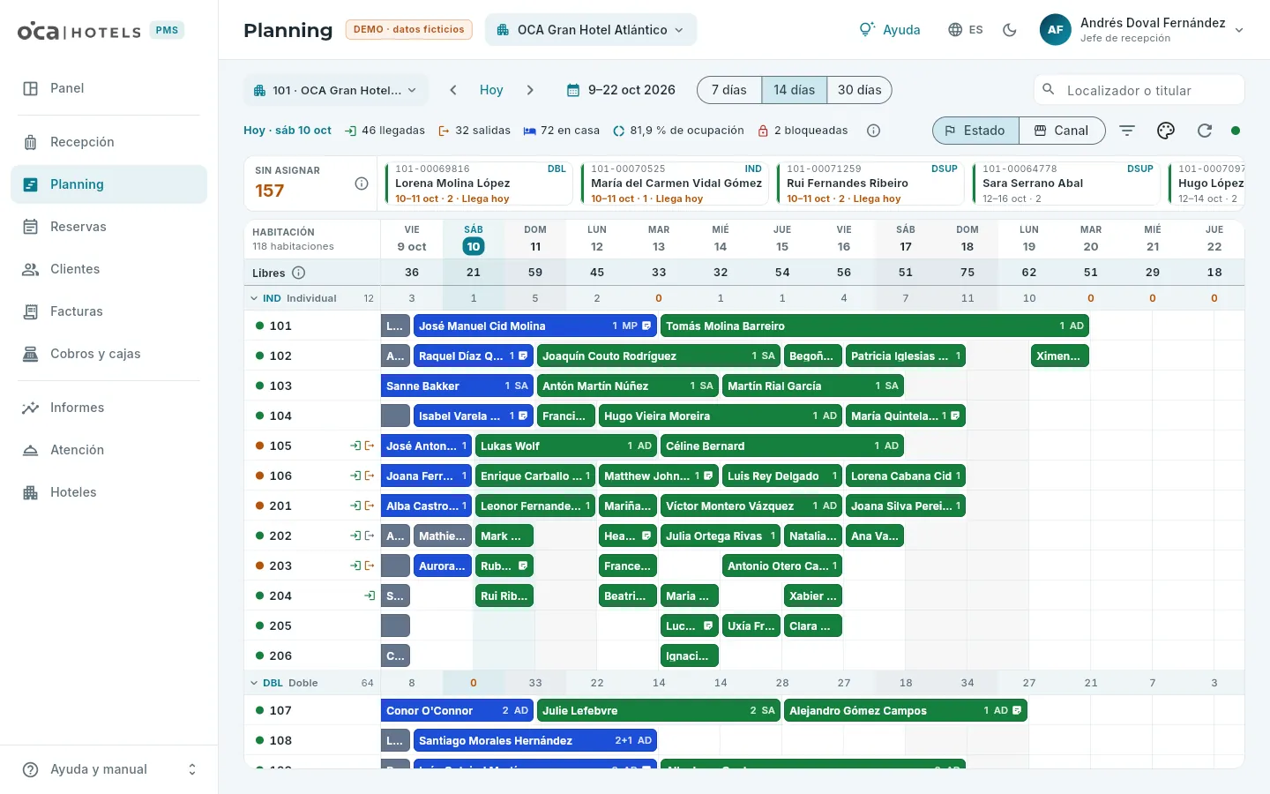Click the Ayuda lightbulb button
Viewport: 1270px width, 794px height.
(x=889, y=30)
